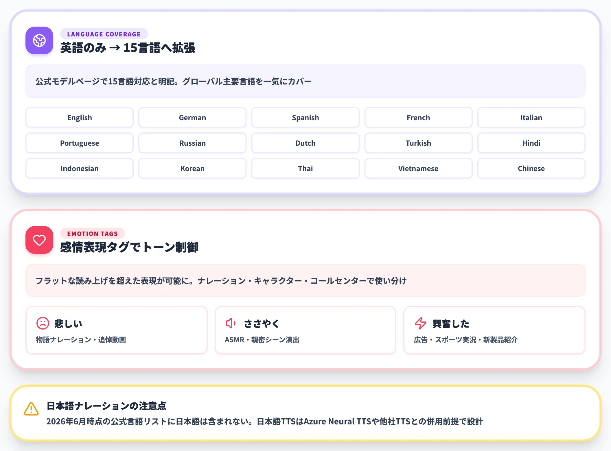
Task: Click the 公式モデルページで15言語対応 description box
Action: (x=305, y=81)
